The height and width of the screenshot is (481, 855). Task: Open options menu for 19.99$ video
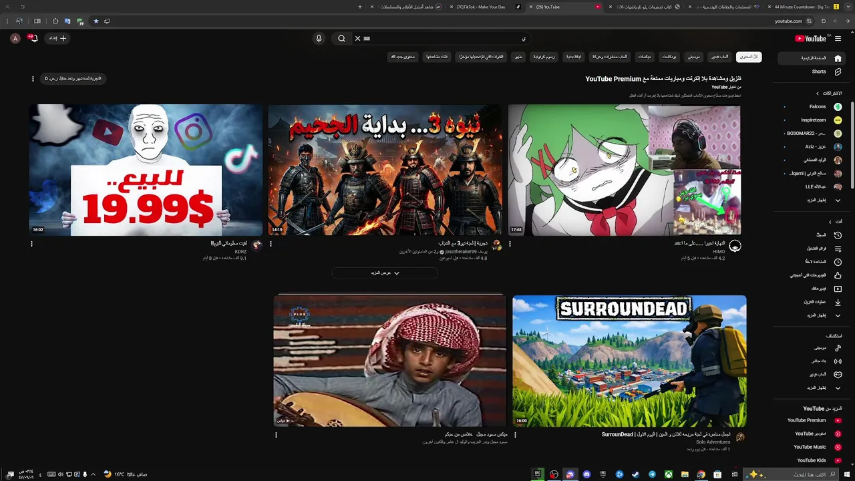[x=31, y=244]
